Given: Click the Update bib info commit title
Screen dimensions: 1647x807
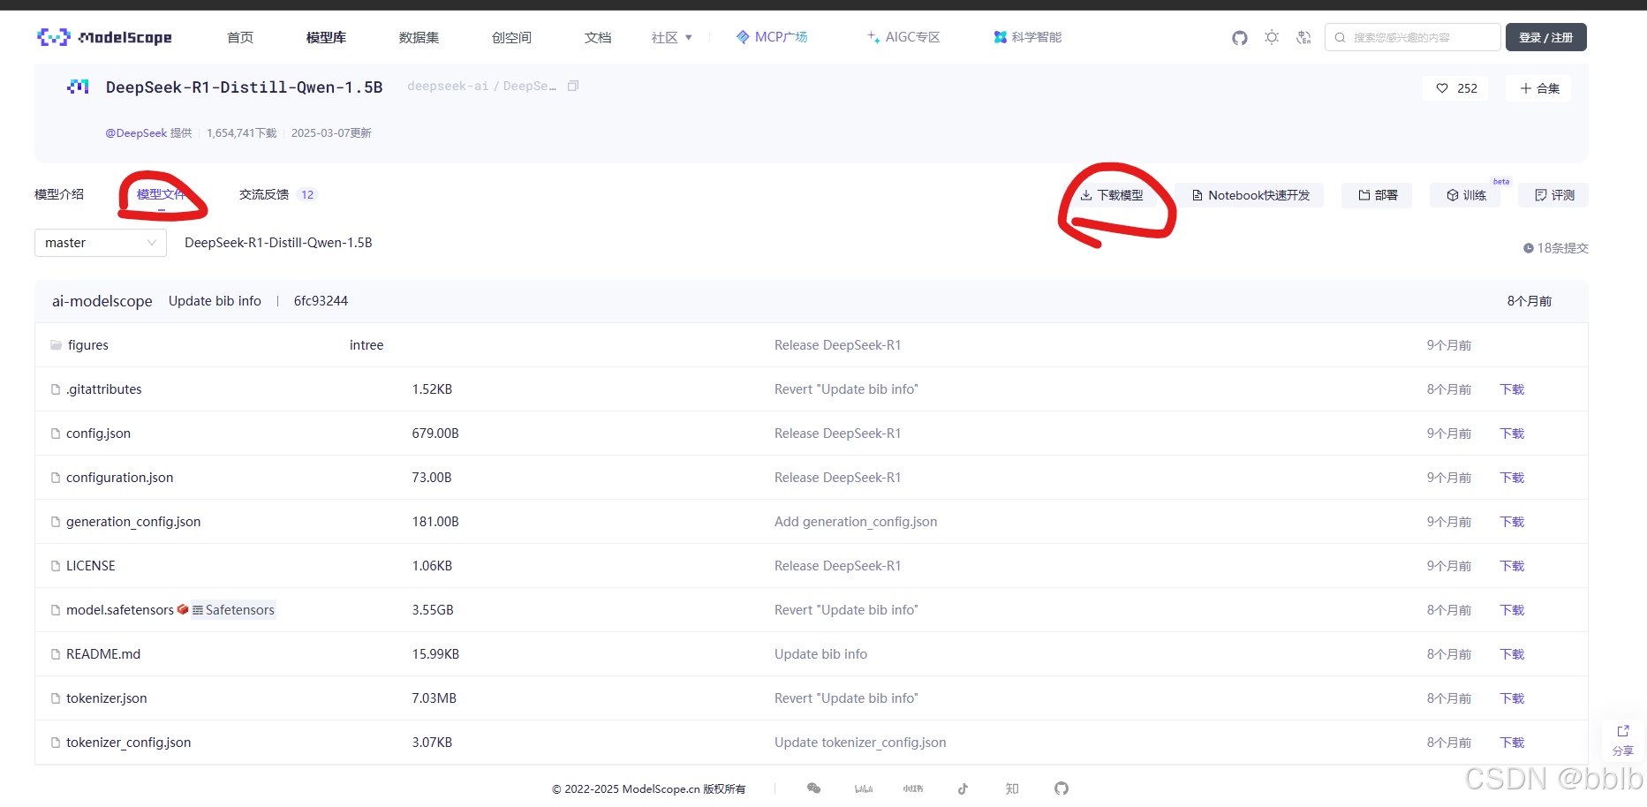Looking at the screenshot, I should (x=215, y=301).
